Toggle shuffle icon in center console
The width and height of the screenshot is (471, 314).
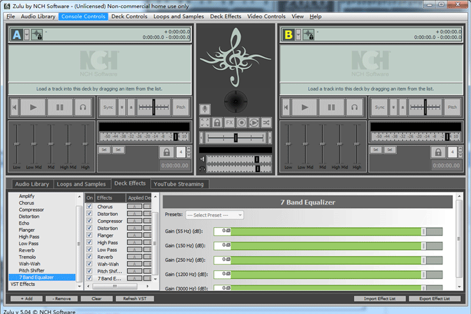click(x=266, y=123)
